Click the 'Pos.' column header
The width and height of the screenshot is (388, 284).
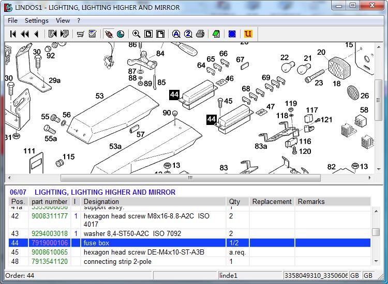coord(19,201)
